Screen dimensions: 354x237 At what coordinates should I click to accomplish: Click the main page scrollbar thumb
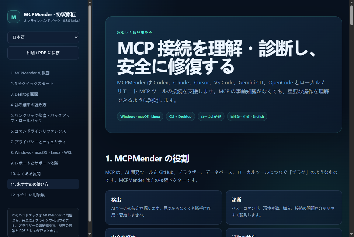(x=352, y=15)
